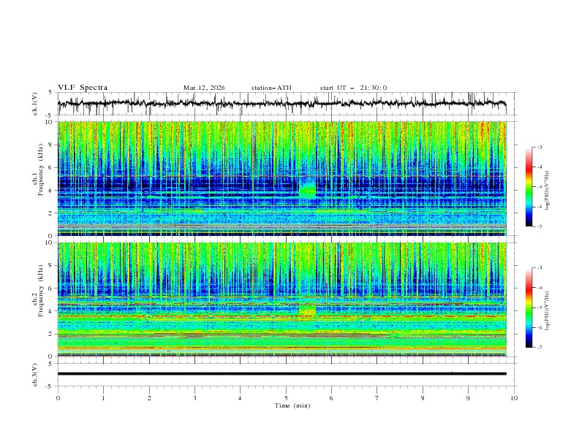
Task: Click the ch.3 flat black trace
Action: point(281,374)
